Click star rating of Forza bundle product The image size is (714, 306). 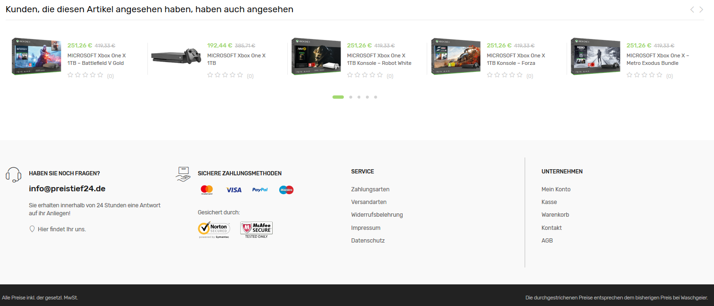tap(505, 75)
